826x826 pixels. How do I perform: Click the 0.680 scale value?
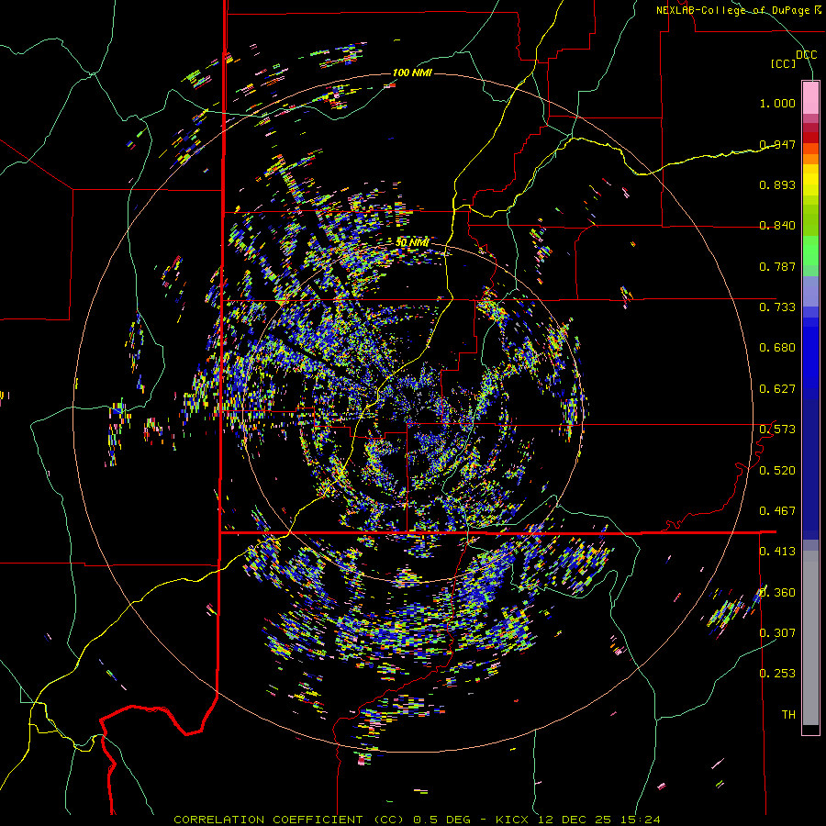tap(777, 348)
